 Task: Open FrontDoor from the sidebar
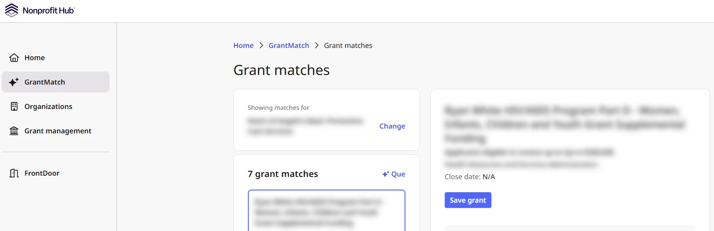coord(55,173)
